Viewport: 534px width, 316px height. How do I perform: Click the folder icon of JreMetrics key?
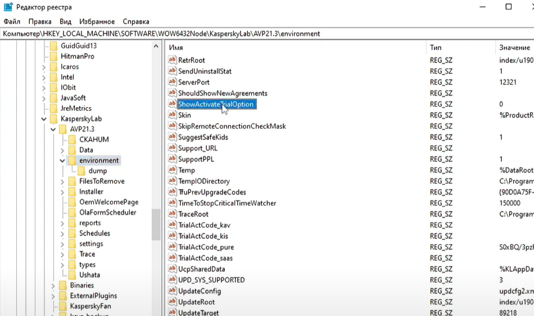(53, 109)
